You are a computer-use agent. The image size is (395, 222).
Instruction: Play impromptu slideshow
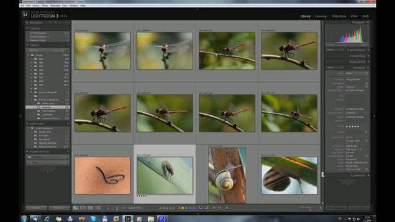point(227,208)
